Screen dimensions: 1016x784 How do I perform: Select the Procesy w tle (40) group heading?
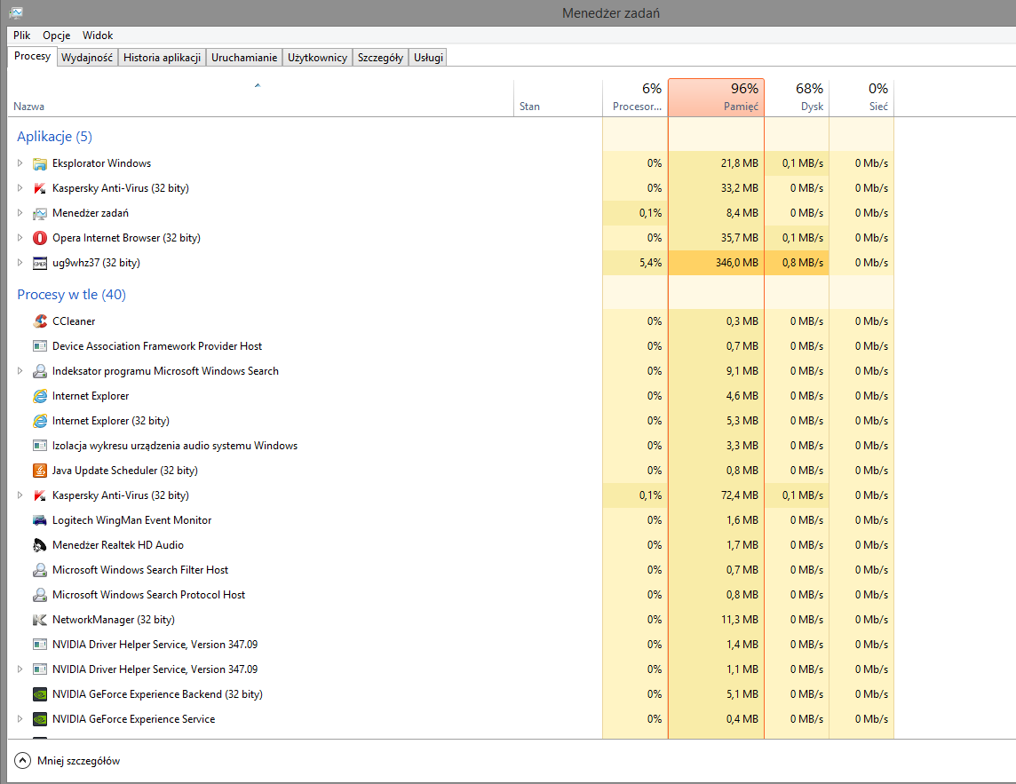coord(71,295)
